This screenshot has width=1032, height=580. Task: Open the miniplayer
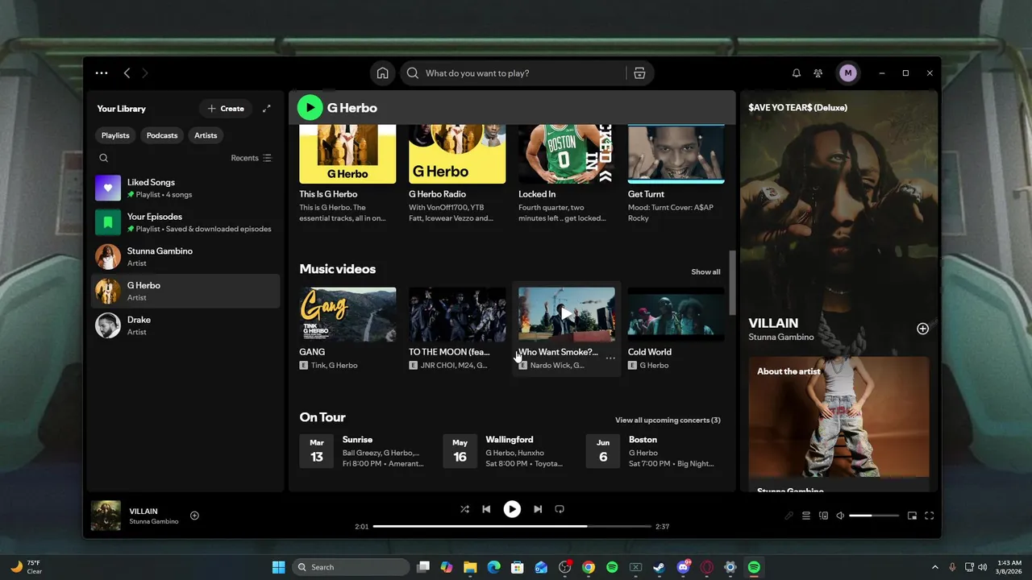tap(912, 516)
